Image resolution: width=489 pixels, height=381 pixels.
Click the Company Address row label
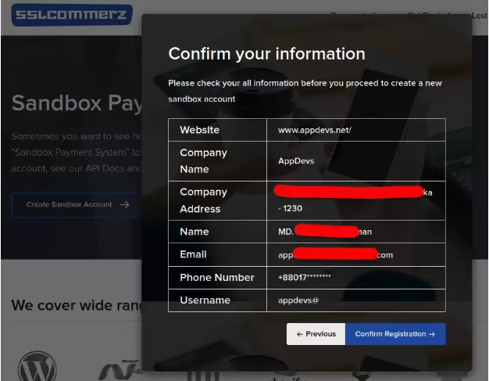(203, 200)
